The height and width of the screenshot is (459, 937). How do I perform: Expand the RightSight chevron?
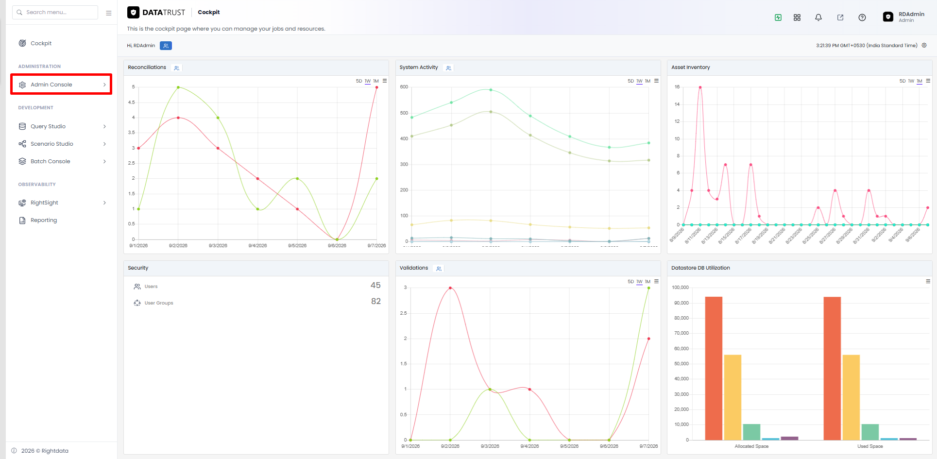(x=104, y=203)
